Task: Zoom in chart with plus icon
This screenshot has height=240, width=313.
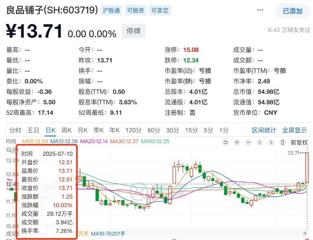Action: (x=237, y=142)
